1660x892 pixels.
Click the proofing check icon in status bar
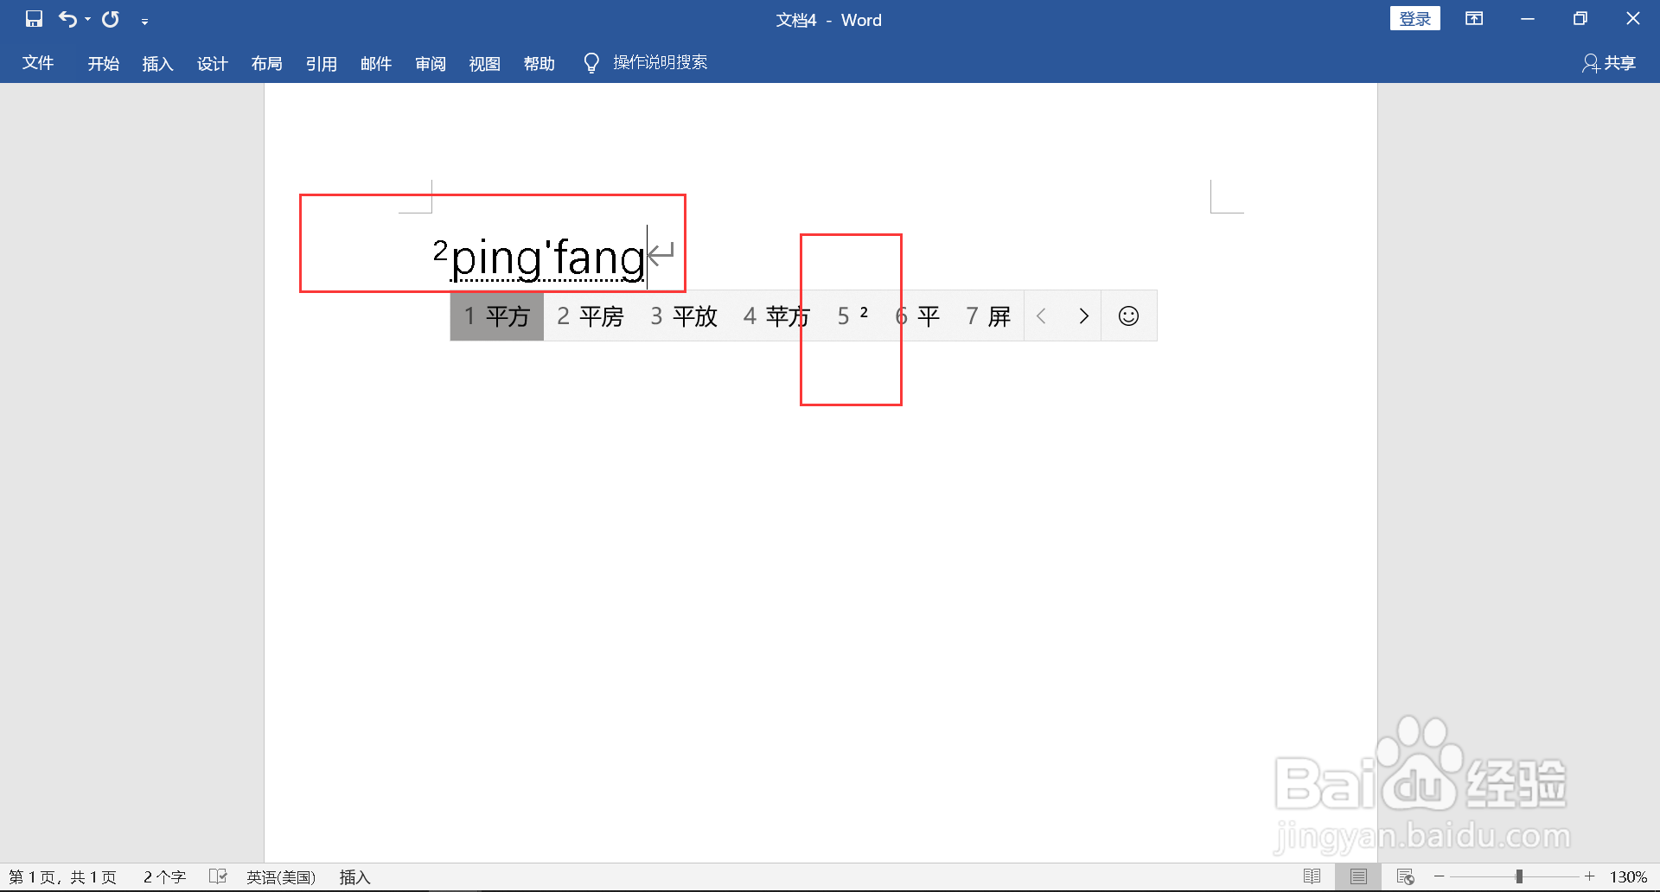(x=218, y=877)
